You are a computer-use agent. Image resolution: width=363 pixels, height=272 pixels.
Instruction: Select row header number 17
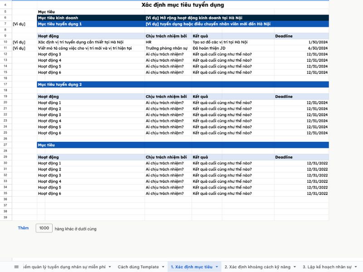point(5,84)
